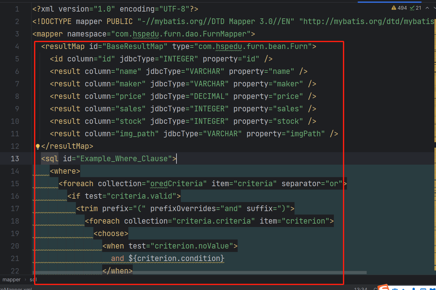Click the jdbcType value "DECIMAL"
Screen dimensions: 436x290
pyautogui.click(x=209, y=96)
